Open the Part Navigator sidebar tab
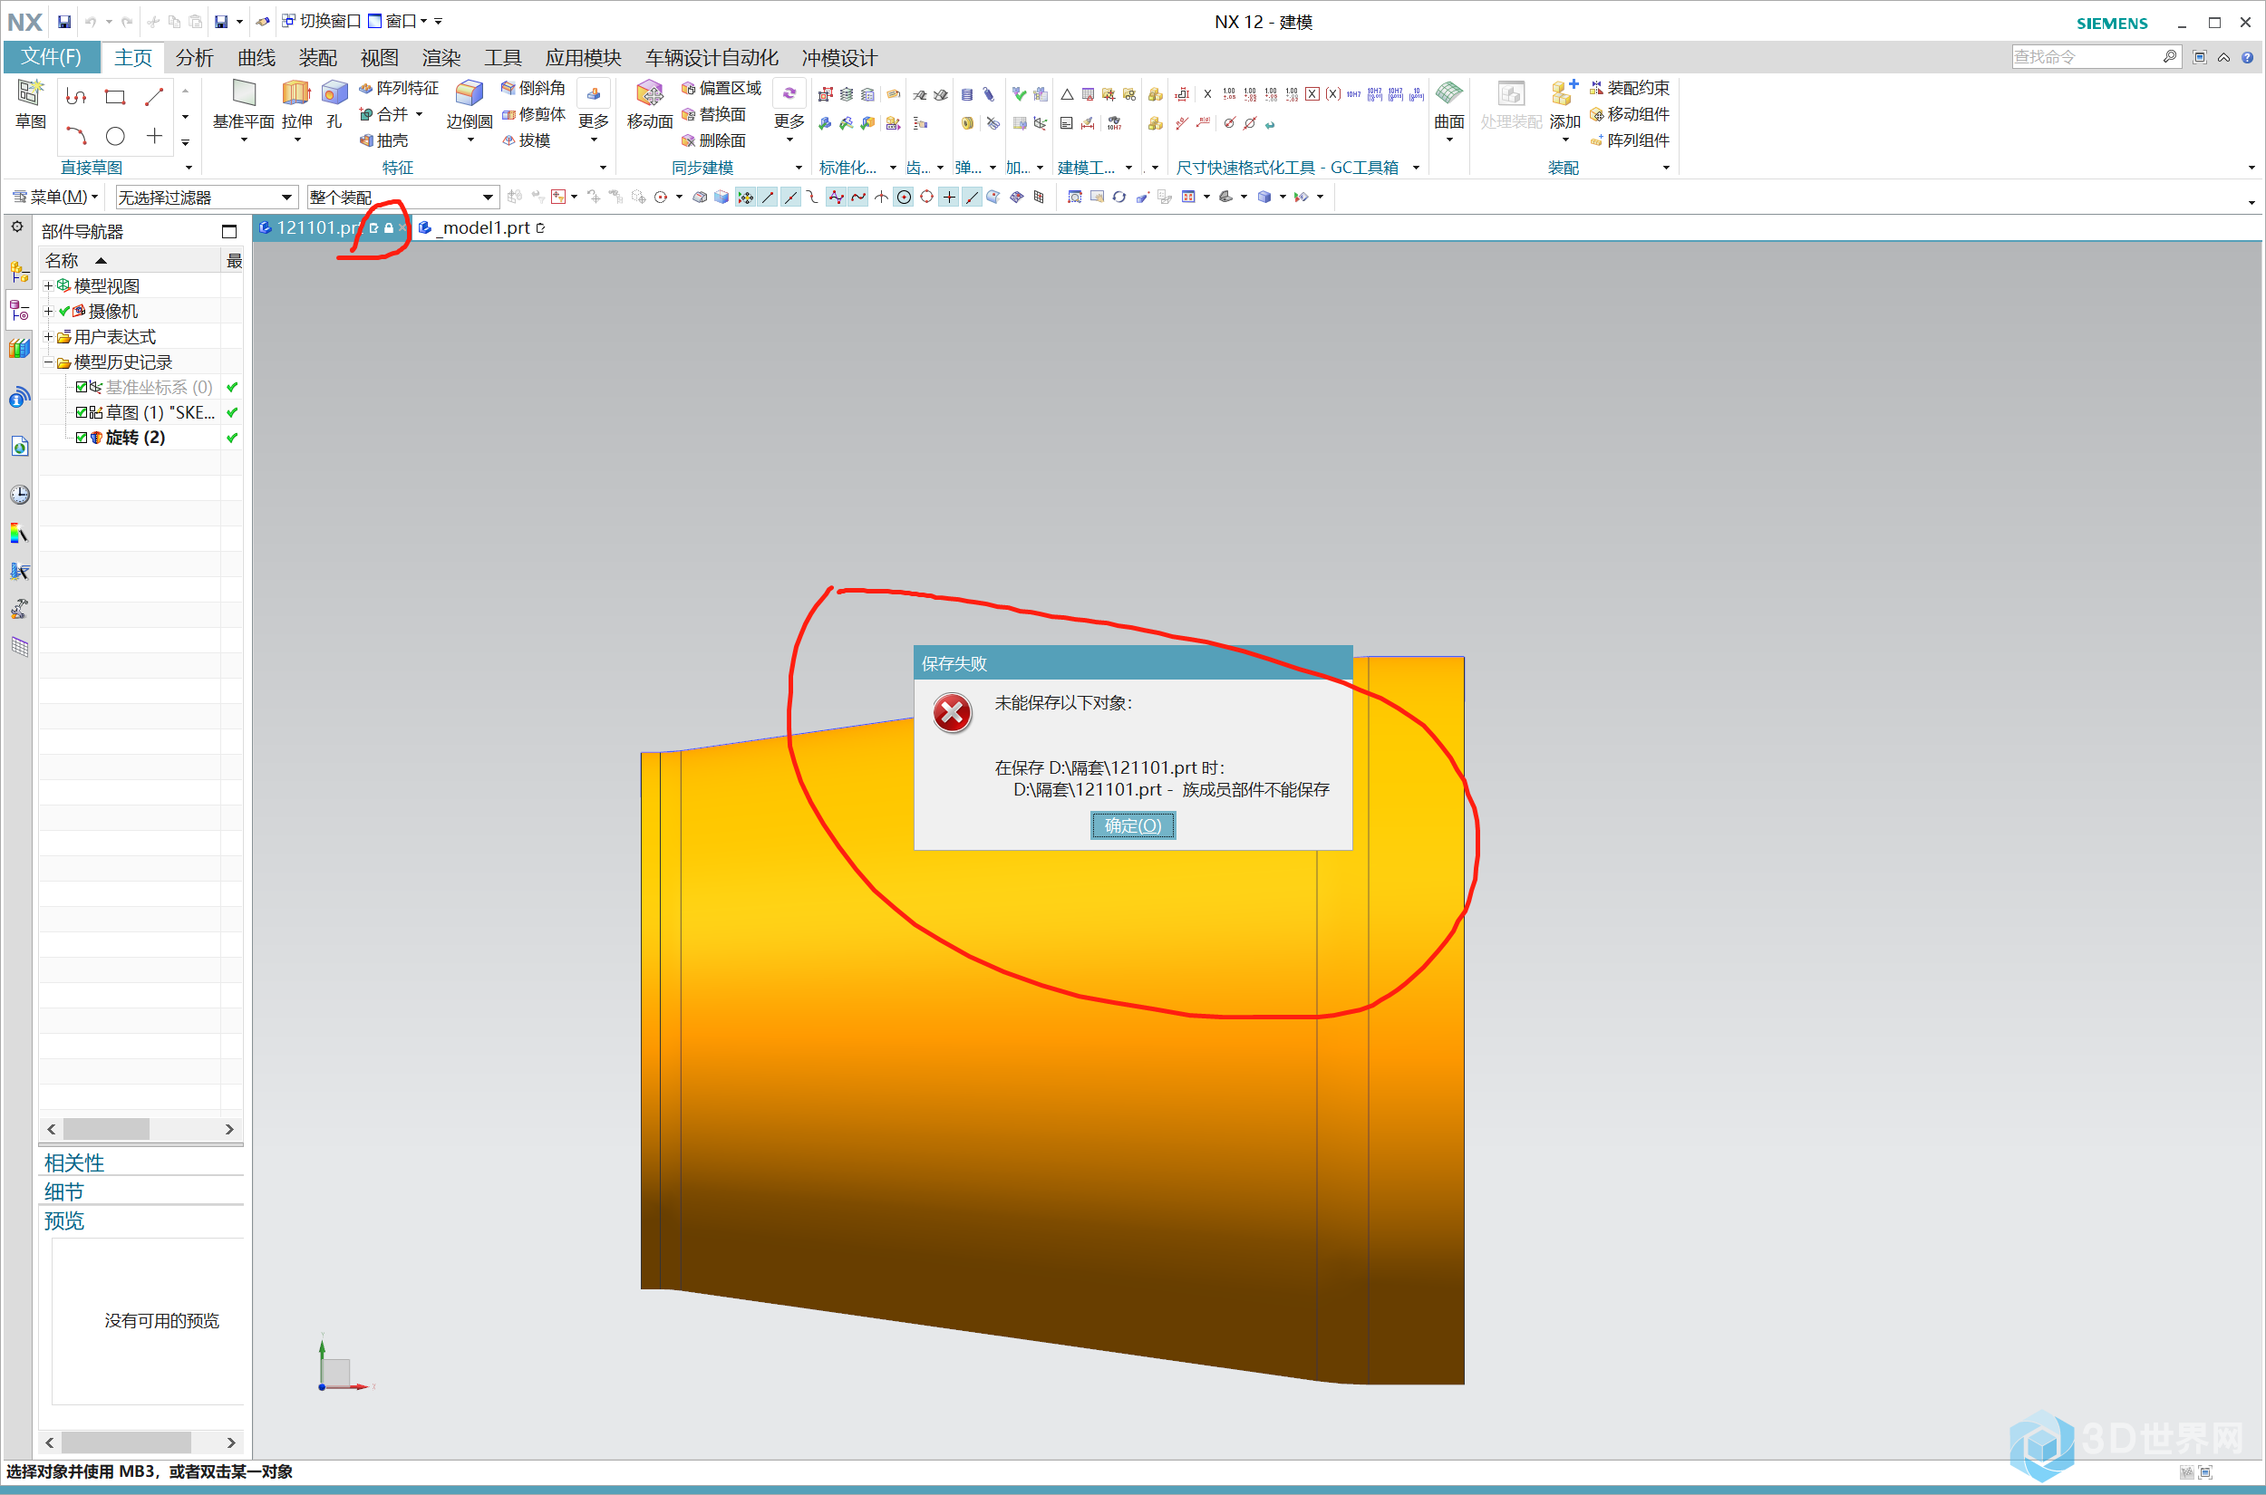The image size is (2266, 1495). pyautogui.click(x=19, y=310)
